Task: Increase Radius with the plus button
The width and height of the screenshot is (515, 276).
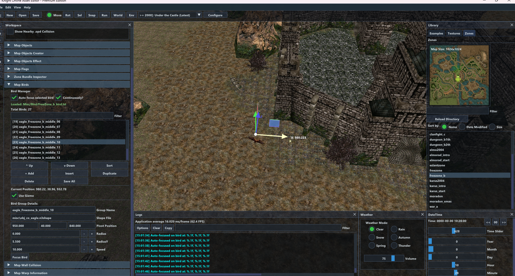Action: pos(92,234)
